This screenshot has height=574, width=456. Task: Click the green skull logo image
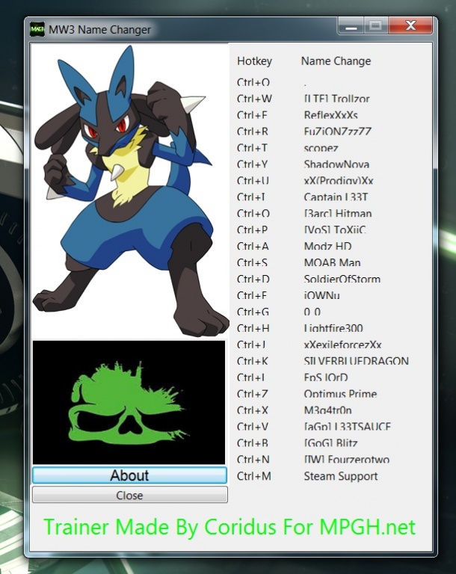129,402
